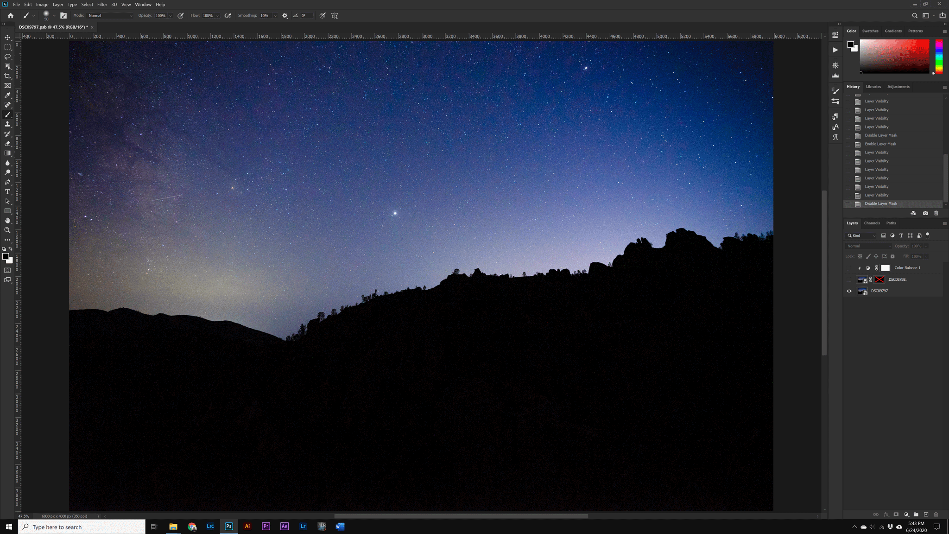
Task: Open the brush Mode dropdown
Action: coord(110,16)
